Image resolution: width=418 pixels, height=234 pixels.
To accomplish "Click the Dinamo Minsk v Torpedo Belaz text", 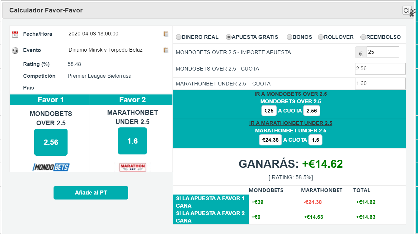I will click(106, 50).
